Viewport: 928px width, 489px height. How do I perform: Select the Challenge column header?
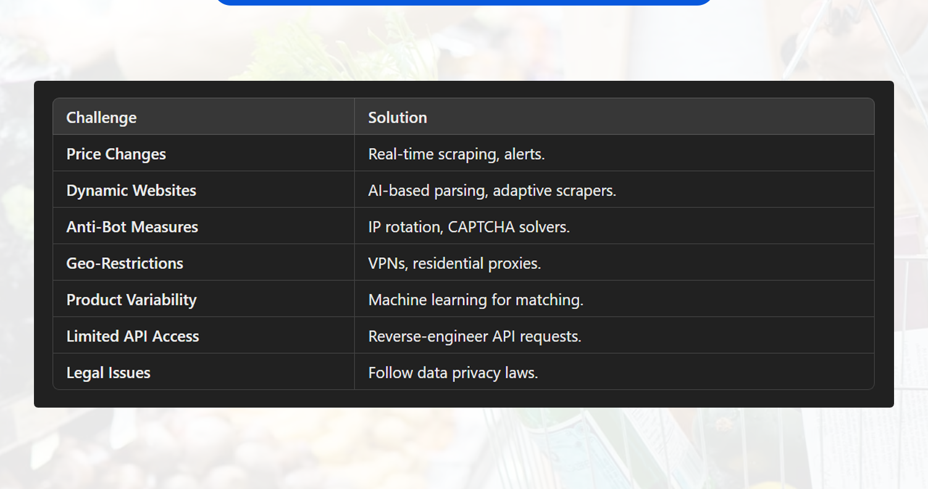coord(101,117)
